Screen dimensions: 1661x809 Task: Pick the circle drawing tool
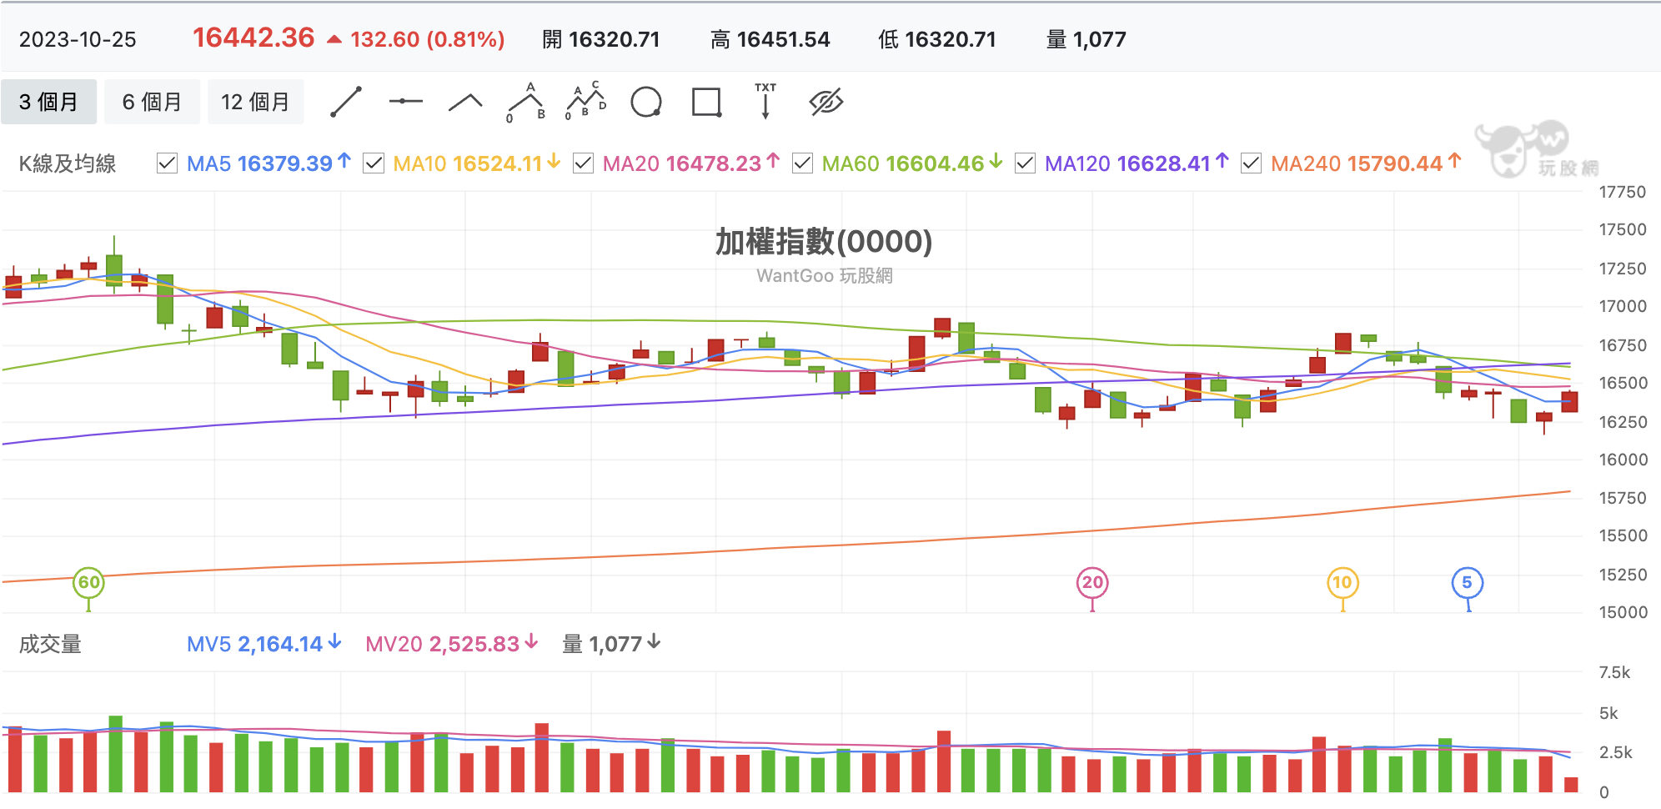coord(646,102)
